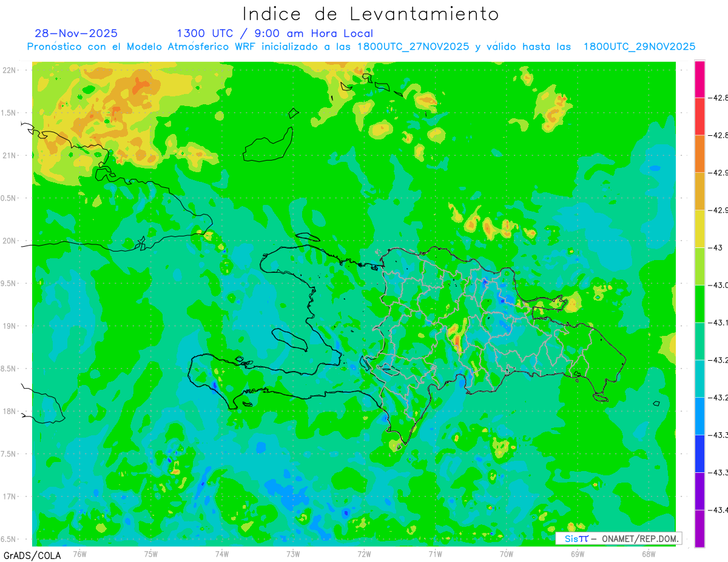Click the "0.5N" latitude label

pos(9,198)
